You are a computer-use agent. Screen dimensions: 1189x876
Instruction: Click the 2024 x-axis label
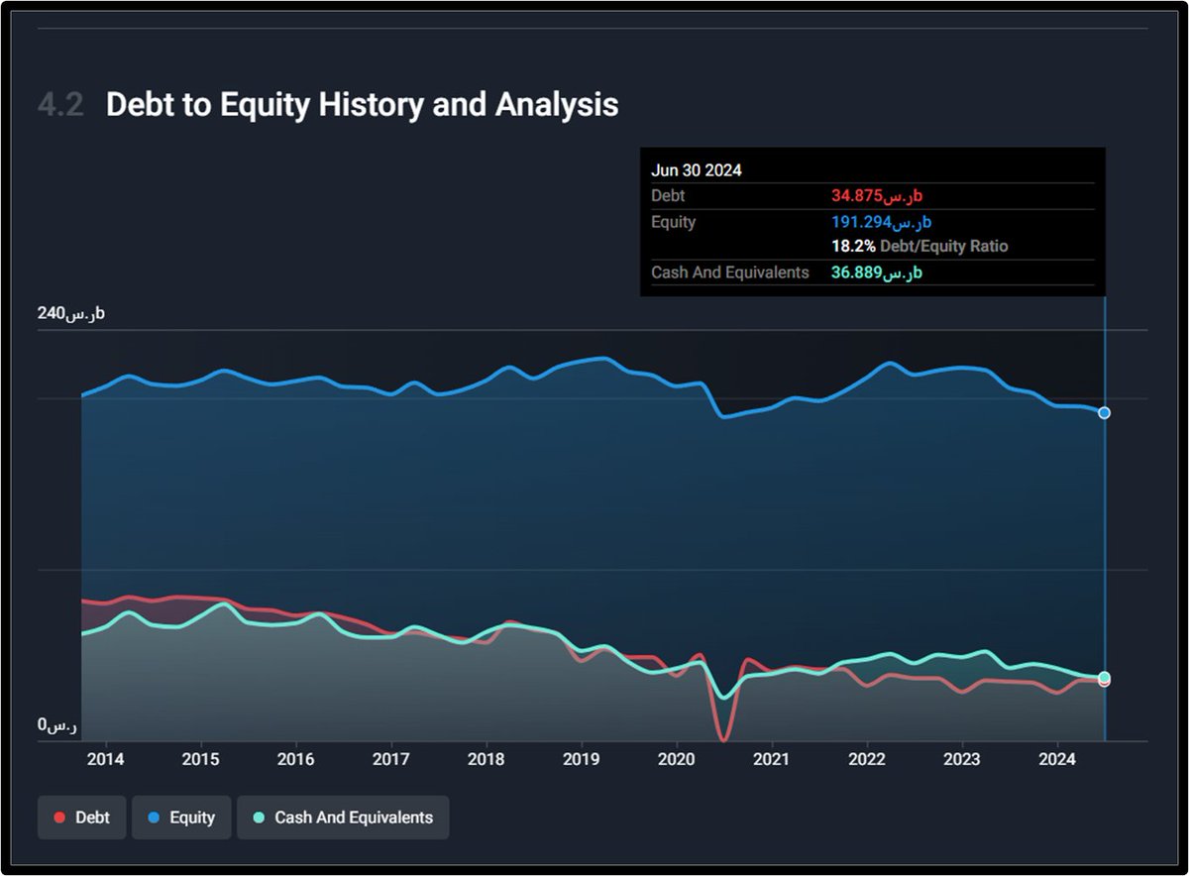[1057, 759]
